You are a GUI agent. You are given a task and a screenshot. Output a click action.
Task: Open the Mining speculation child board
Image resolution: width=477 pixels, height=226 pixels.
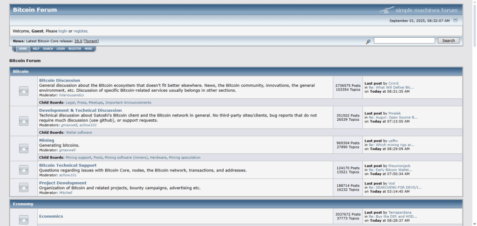[x=184, y=158]
